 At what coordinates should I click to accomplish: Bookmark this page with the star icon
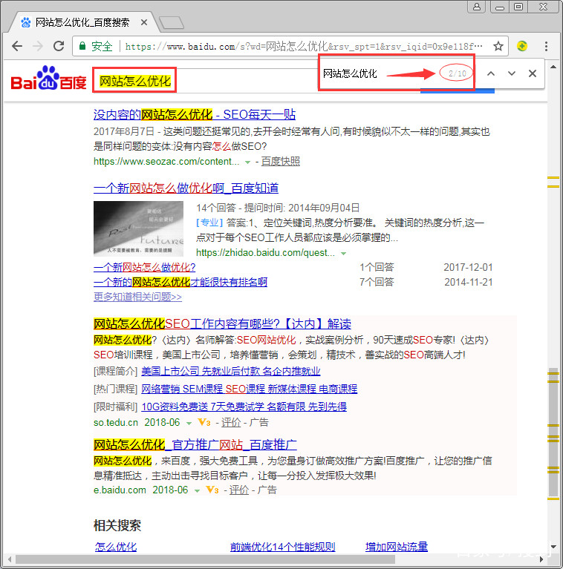coord(498,46)
